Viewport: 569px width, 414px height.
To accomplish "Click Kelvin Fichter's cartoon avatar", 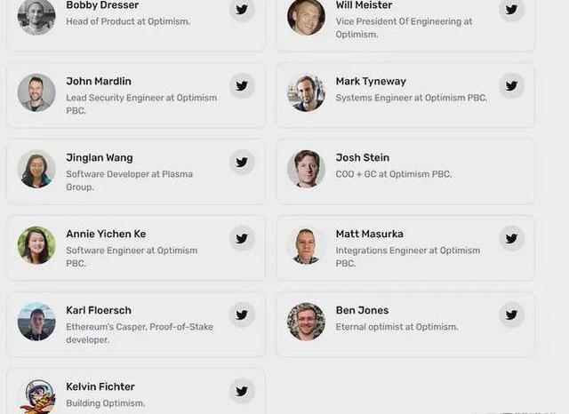I will pyautogui.click(x=36, y=396).
